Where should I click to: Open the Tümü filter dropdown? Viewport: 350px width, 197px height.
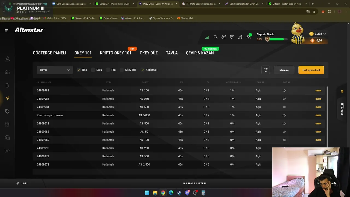pyautogui.click(x=55, y=70)
